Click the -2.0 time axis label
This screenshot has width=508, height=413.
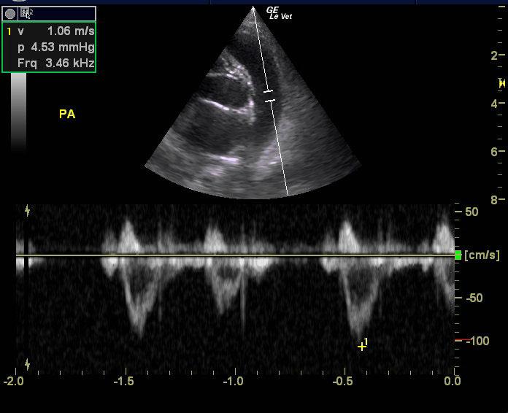[14, 381]
